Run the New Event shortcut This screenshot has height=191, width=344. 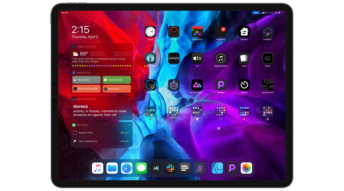pyautogui.click(x=117, y=89)
